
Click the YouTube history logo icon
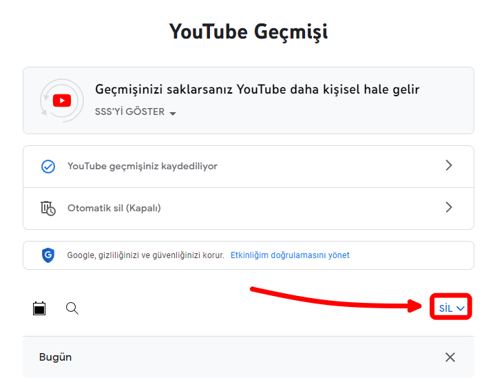click(x=61, y=100)
